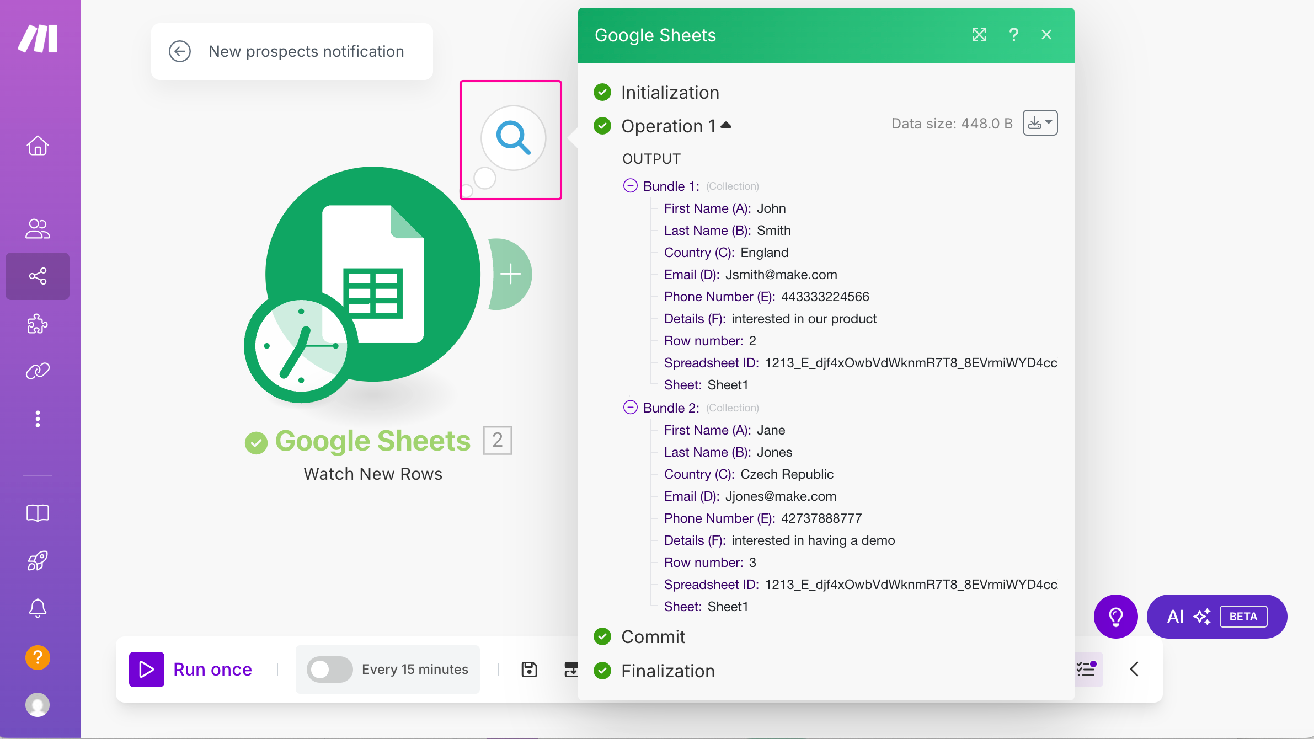Open the download output bundles dropdown

(x=1040, y=123)
